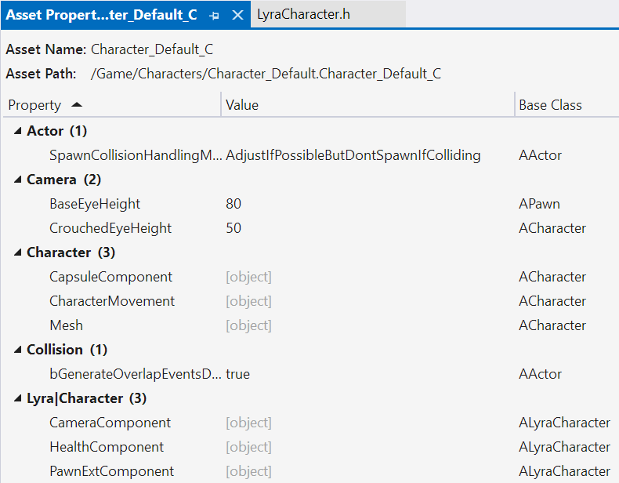Collapse the Collision category

coord(17,350)
